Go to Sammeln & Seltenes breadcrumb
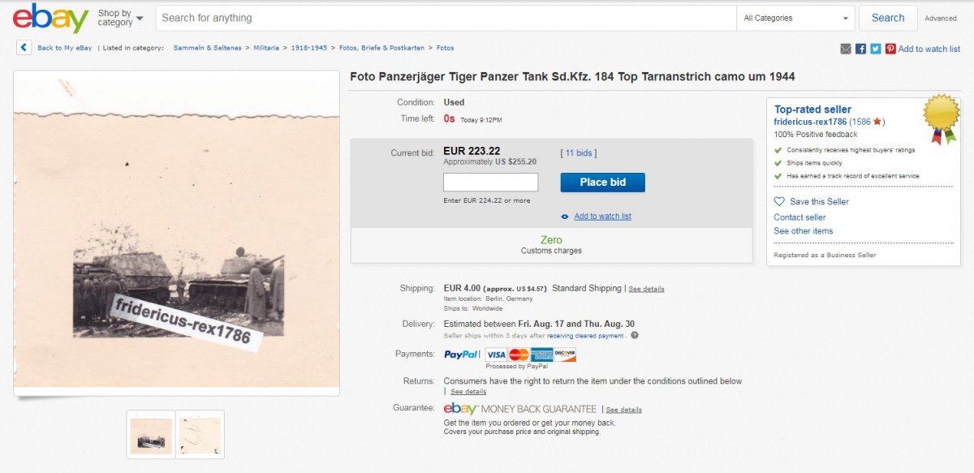The width and height of the screenshot is (974, 473). pos(207,48)
